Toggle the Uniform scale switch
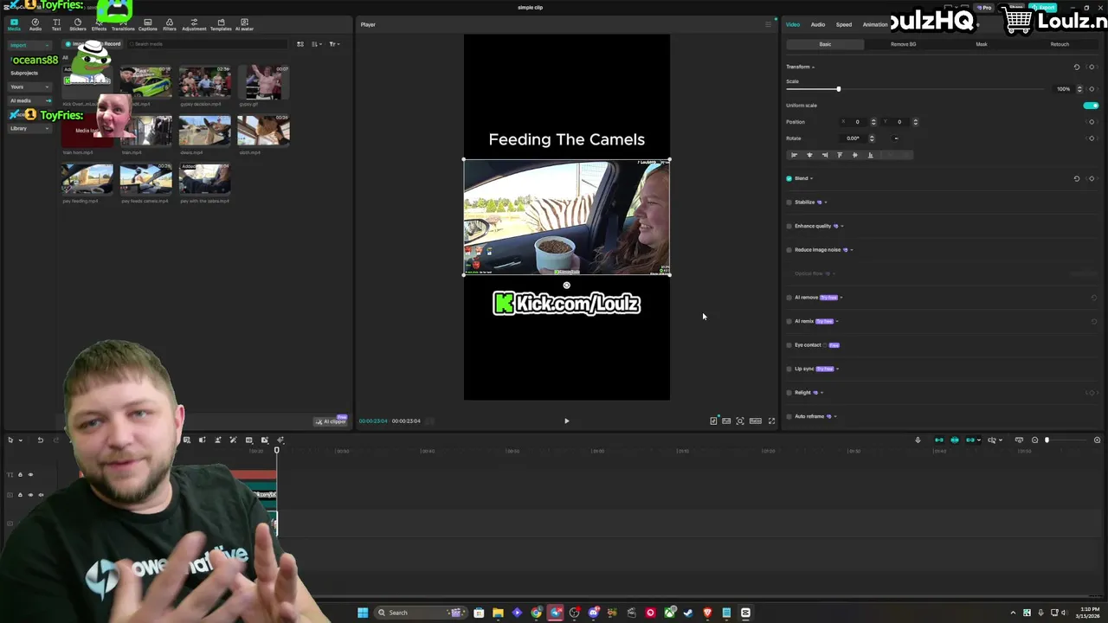This screenshot has height=623, width=1108. tap(1091, 106)
